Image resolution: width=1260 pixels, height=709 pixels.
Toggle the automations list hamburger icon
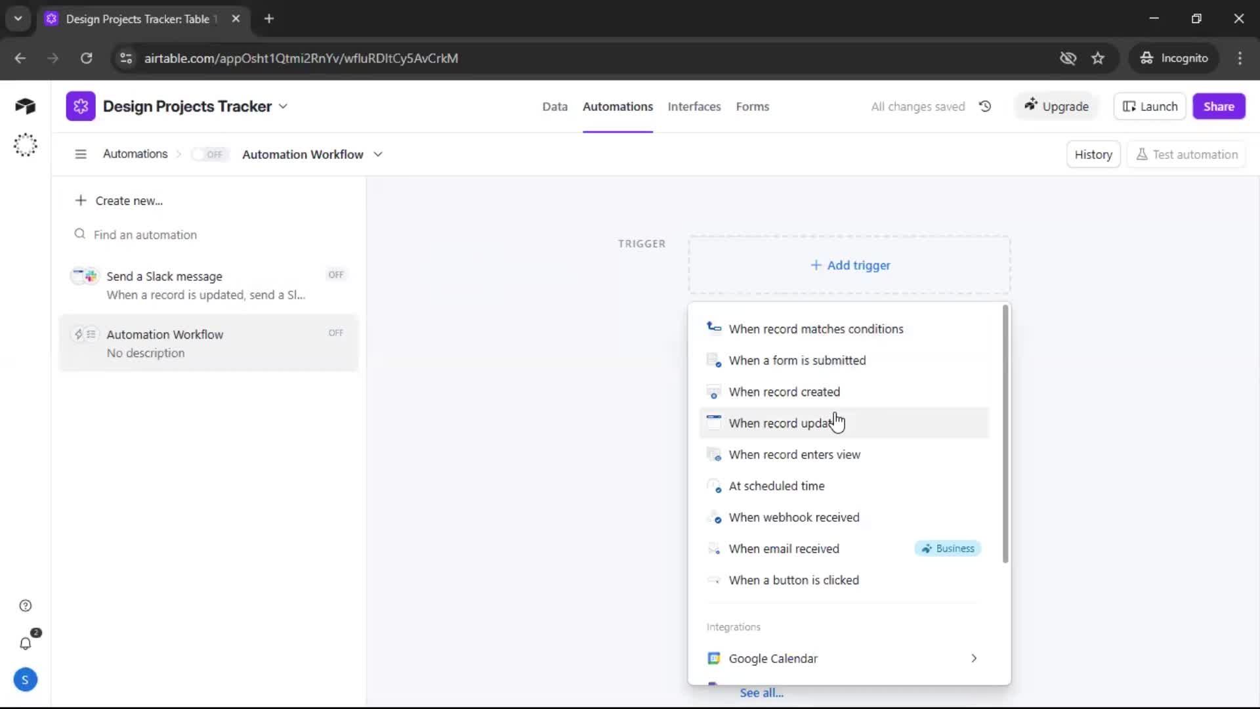[x=81, y=154]
